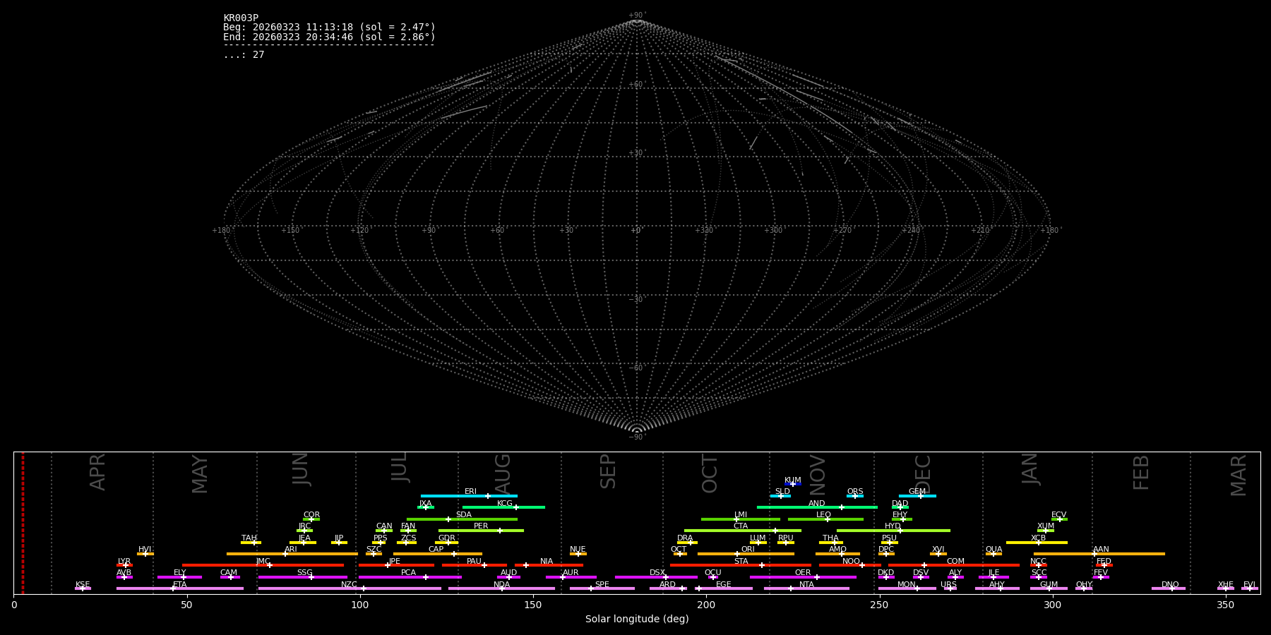
Task: Click the −90° bottom latitude label on sky map
Action: (x=637, y=437)
